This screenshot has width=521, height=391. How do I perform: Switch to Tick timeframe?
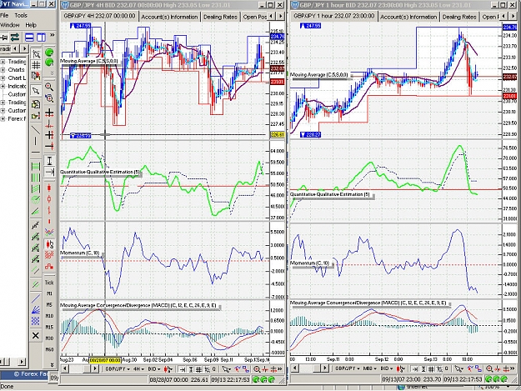point(49,283)
